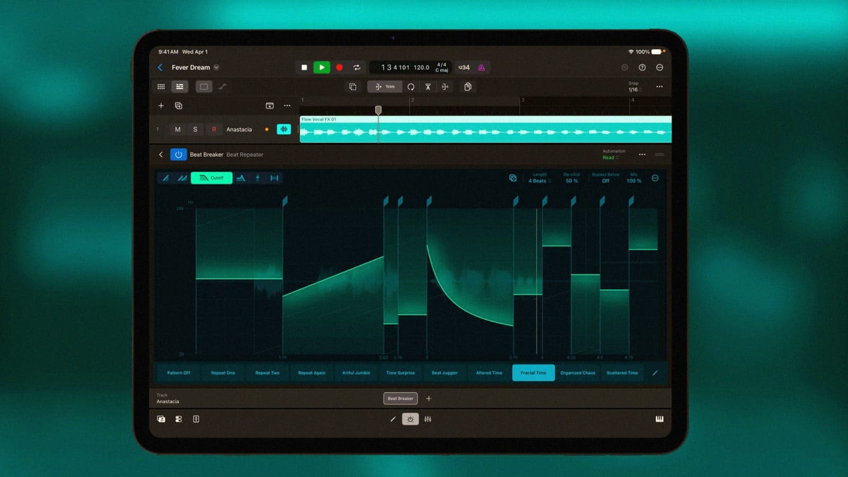Solo the Anastacia track
The height and width of the screenshot is (477, 848).
pos(195,129)
